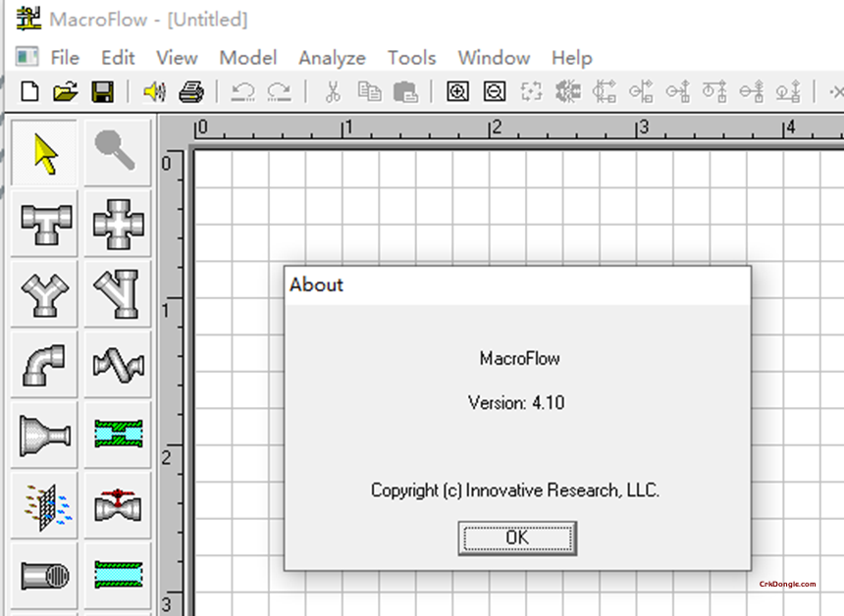The image size is (844, 616).
Task: Open the Model menu
Action: (x=247, y=58)
